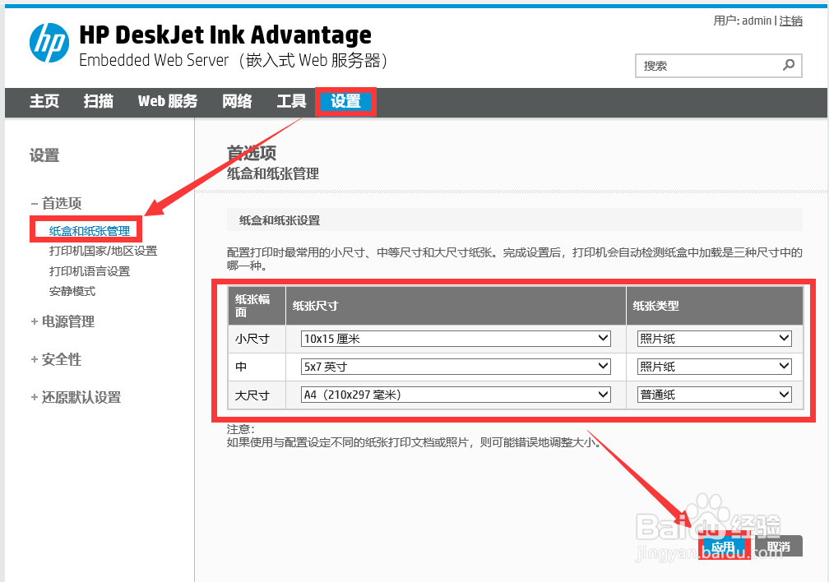Click the 大尺寸 row label
Image resolution: width=829 pixels, height=582 pixels.
[252, 395]
